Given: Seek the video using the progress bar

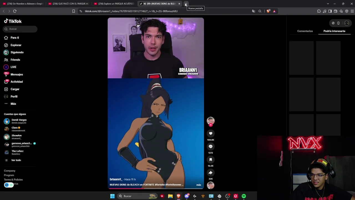Looking at the screenshot, I should [156, 188].
